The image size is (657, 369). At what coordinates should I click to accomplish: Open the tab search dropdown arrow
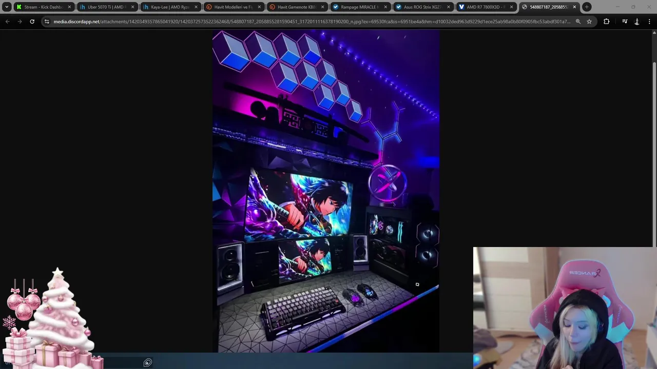(7, 7)
